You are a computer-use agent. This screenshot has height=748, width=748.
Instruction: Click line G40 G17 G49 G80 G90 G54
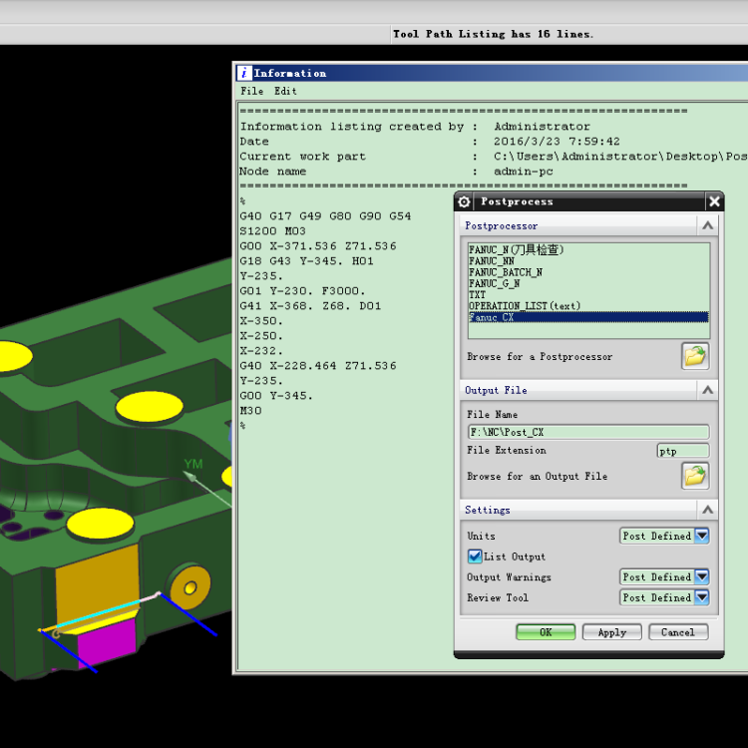coord(325,216)
